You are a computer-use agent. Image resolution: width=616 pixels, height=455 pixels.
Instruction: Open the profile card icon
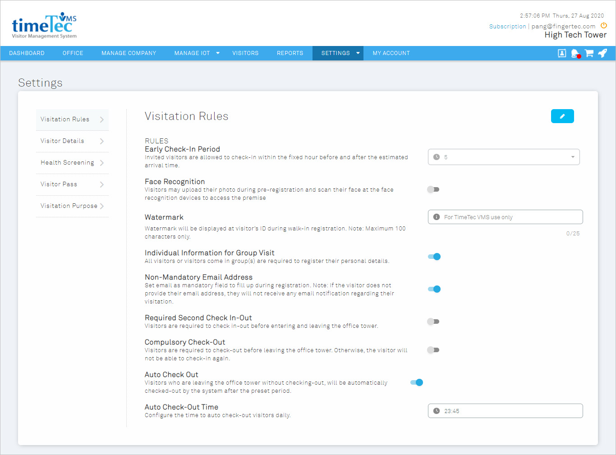562,53
